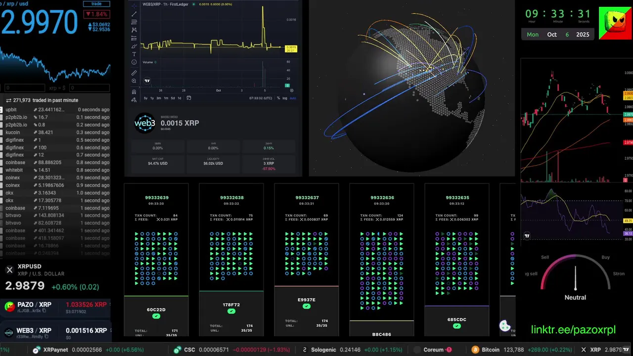Click XRPaynet in the bottom ticker
The image size is (633, 356).
(x=55, y=350)
